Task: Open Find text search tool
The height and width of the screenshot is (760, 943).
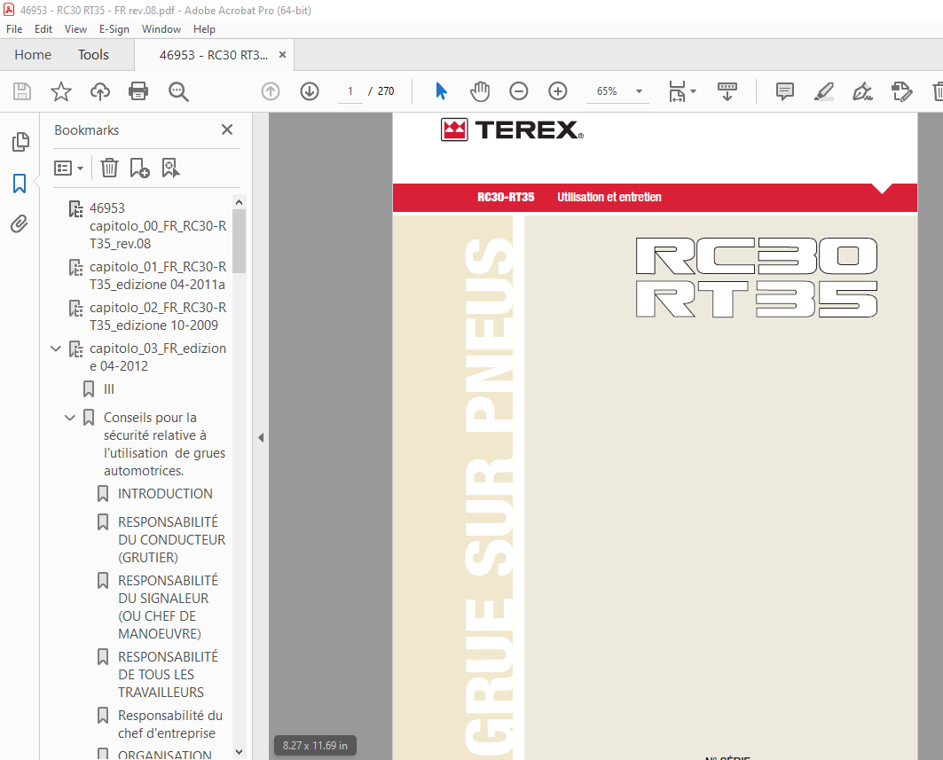Action: pos(178,91)
